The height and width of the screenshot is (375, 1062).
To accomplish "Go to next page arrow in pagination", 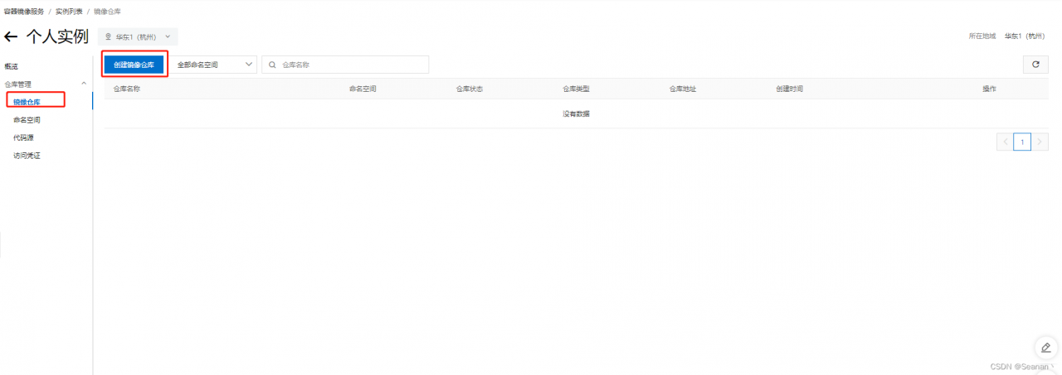I will pos(1040,142).
